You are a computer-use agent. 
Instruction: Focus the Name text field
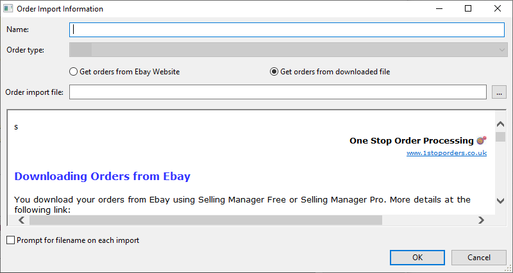(287, 29)
